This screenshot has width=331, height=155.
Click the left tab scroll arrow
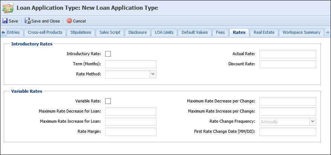3,32
